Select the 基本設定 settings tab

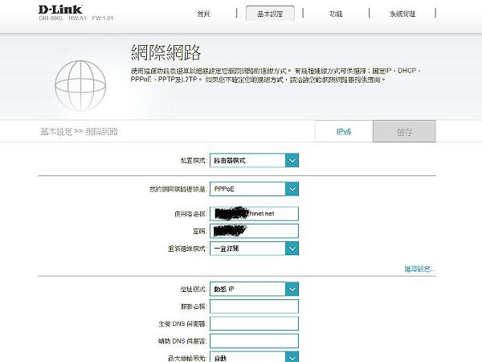tap(270, 13)
